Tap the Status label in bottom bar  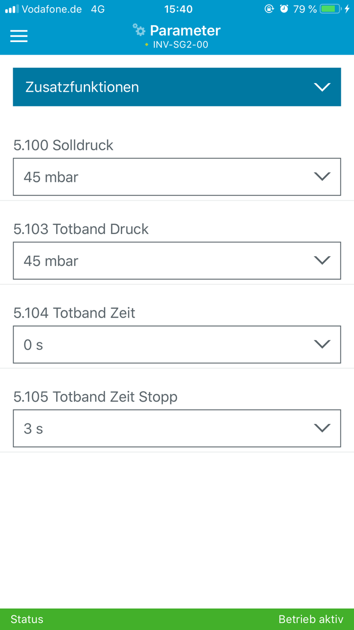27,619
